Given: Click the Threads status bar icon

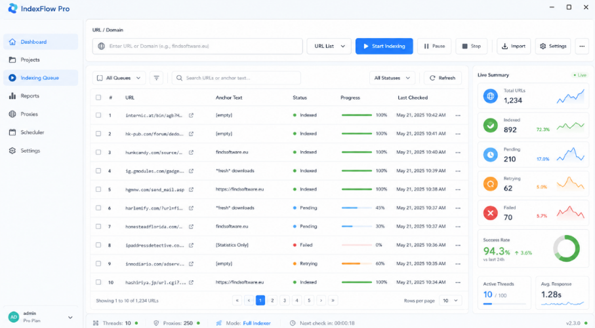Looking at the screenshot, I should click(96, 323).
